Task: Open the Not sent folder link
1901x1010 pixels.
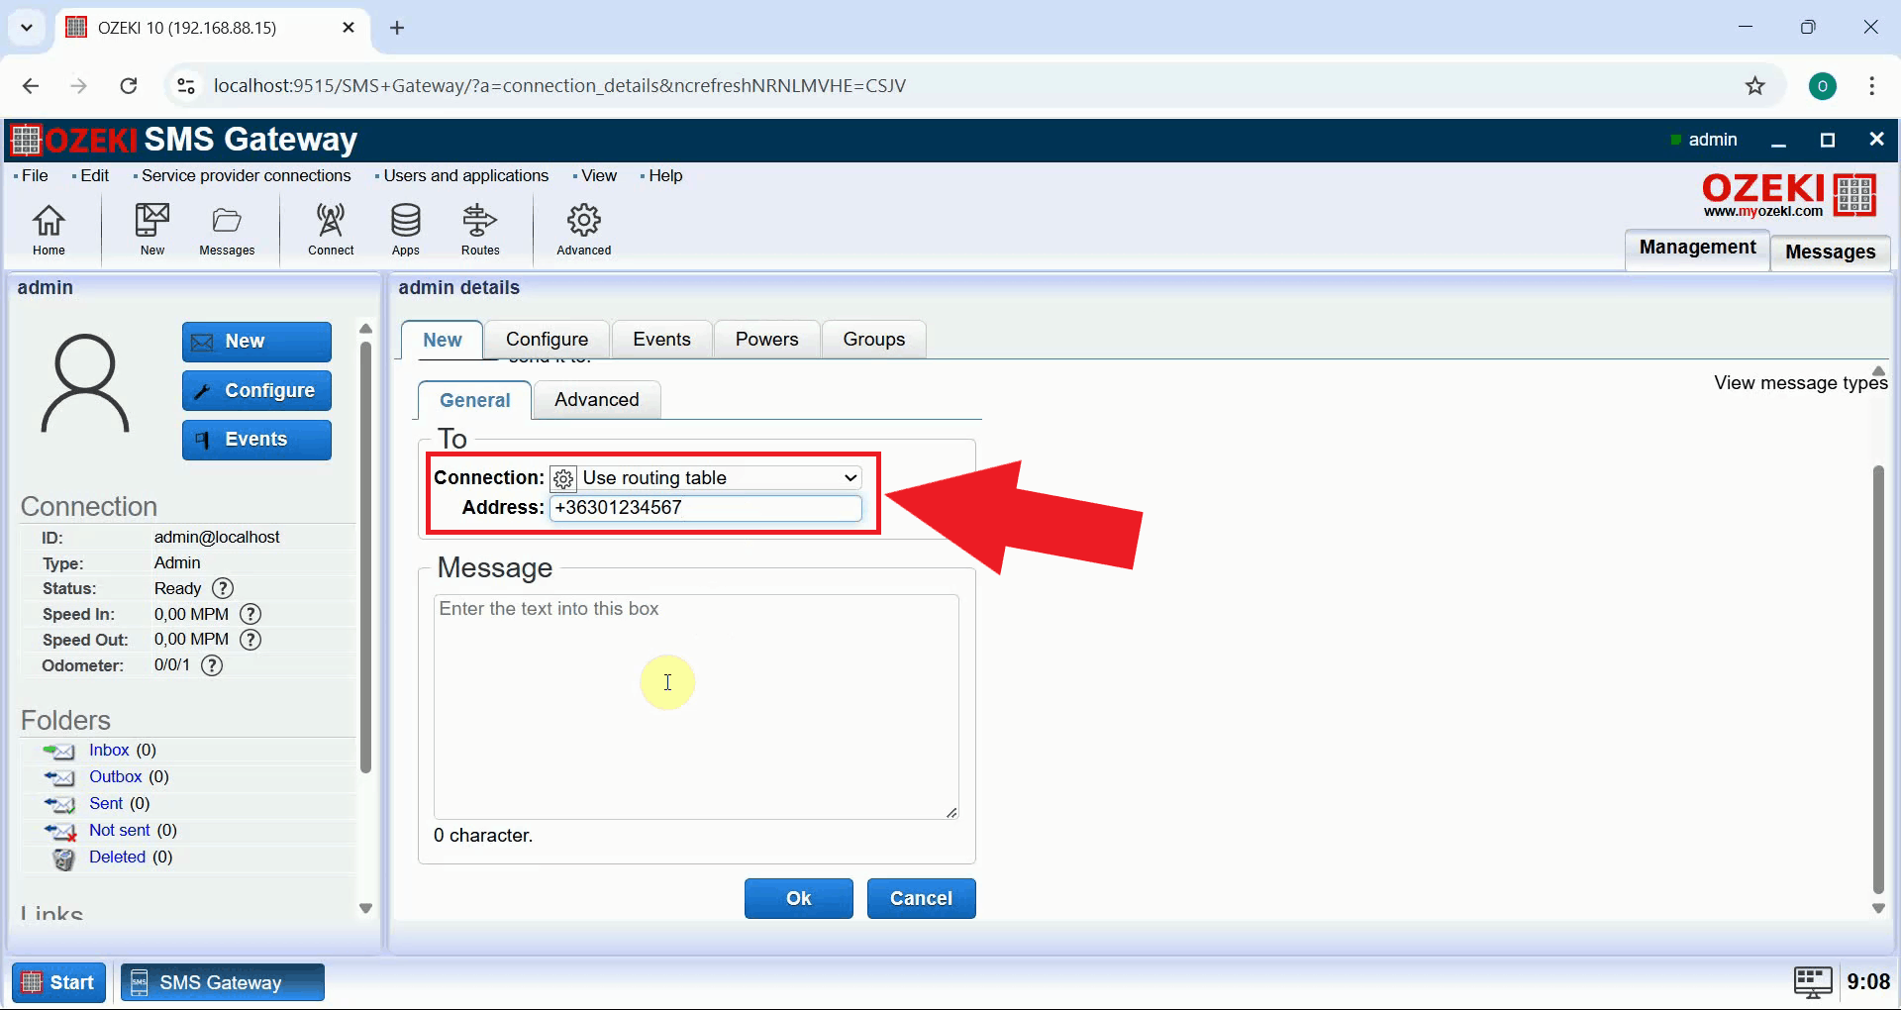Action: (x=120, y=830)
